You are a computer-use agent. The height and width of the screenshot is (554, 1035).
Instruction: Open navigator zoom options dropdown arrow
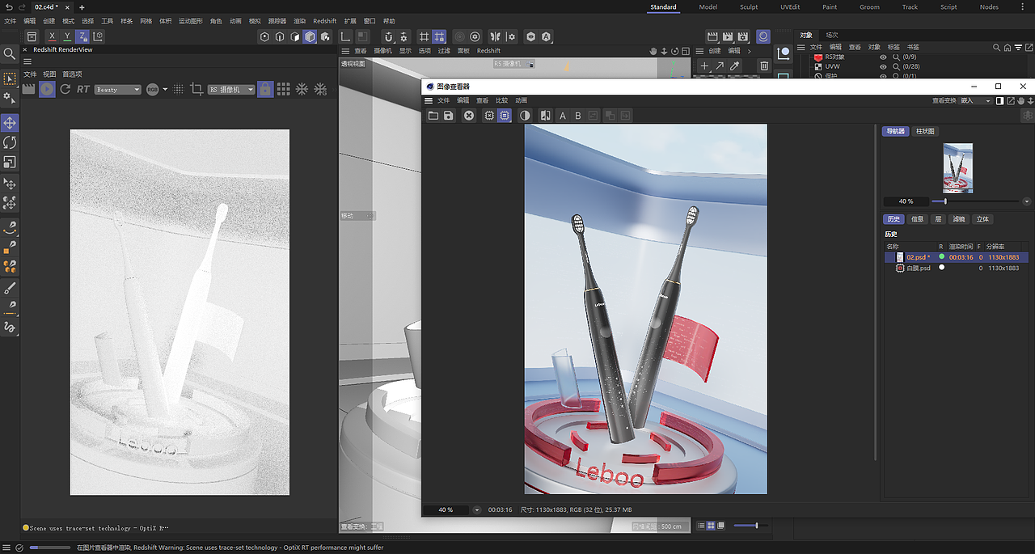pos(1027,201)
